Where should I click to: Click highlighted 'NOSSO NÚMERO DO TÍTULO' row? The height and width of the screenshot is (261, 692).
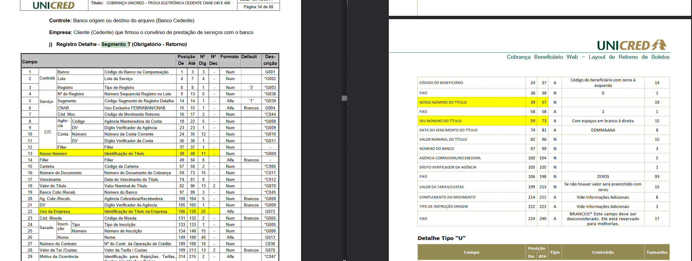click(483, 102)
